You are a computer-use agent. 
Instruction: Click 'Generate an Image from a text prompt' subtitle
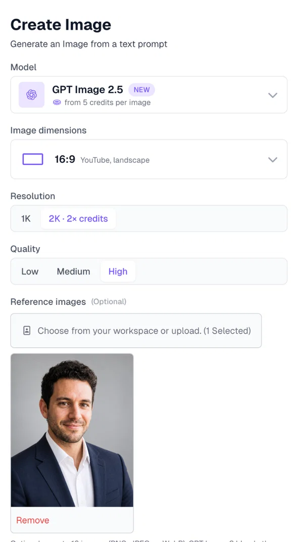click(89, 44)
